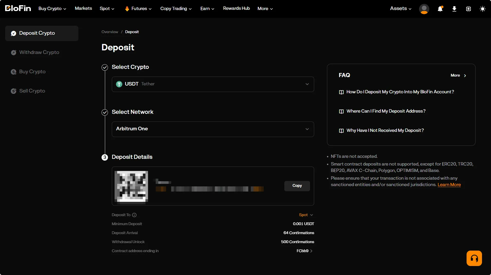Image resolution: width=491 pixels, height=275 pixels.
Task: Toggle light theme sun icon
Action: point(483,9)
